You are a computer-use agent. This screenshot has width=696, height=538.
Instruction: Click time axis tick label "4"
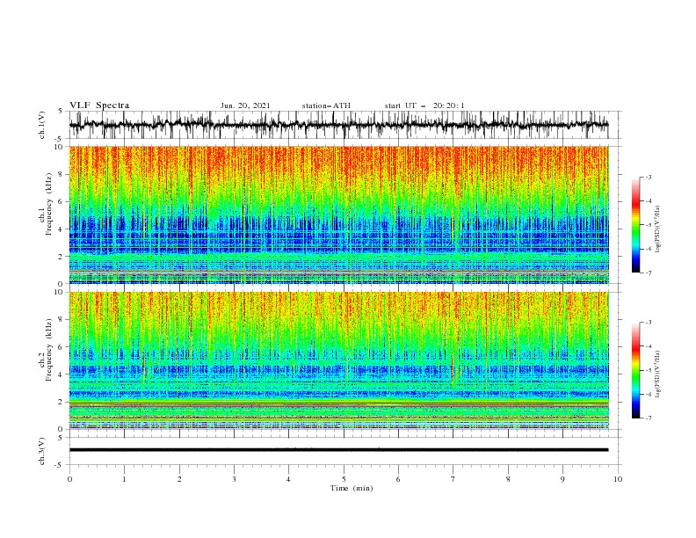tap(288, 479)
